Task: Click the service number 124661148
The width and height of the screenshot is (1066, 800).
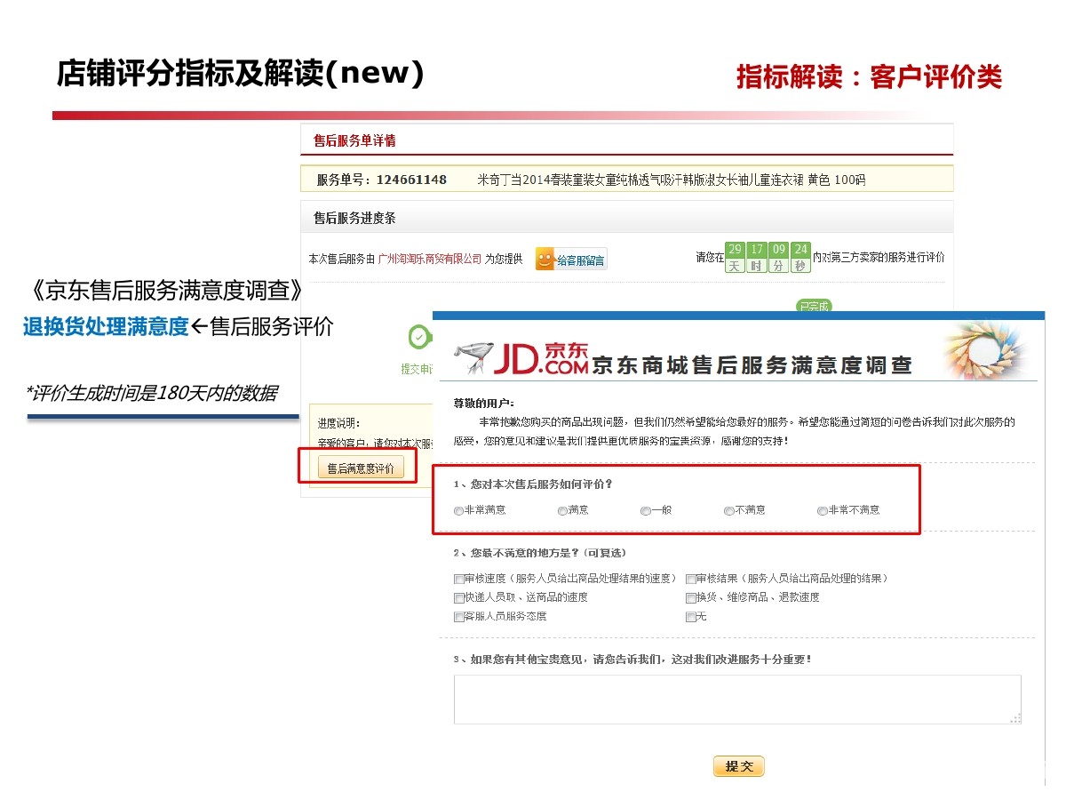Action: 411,180
